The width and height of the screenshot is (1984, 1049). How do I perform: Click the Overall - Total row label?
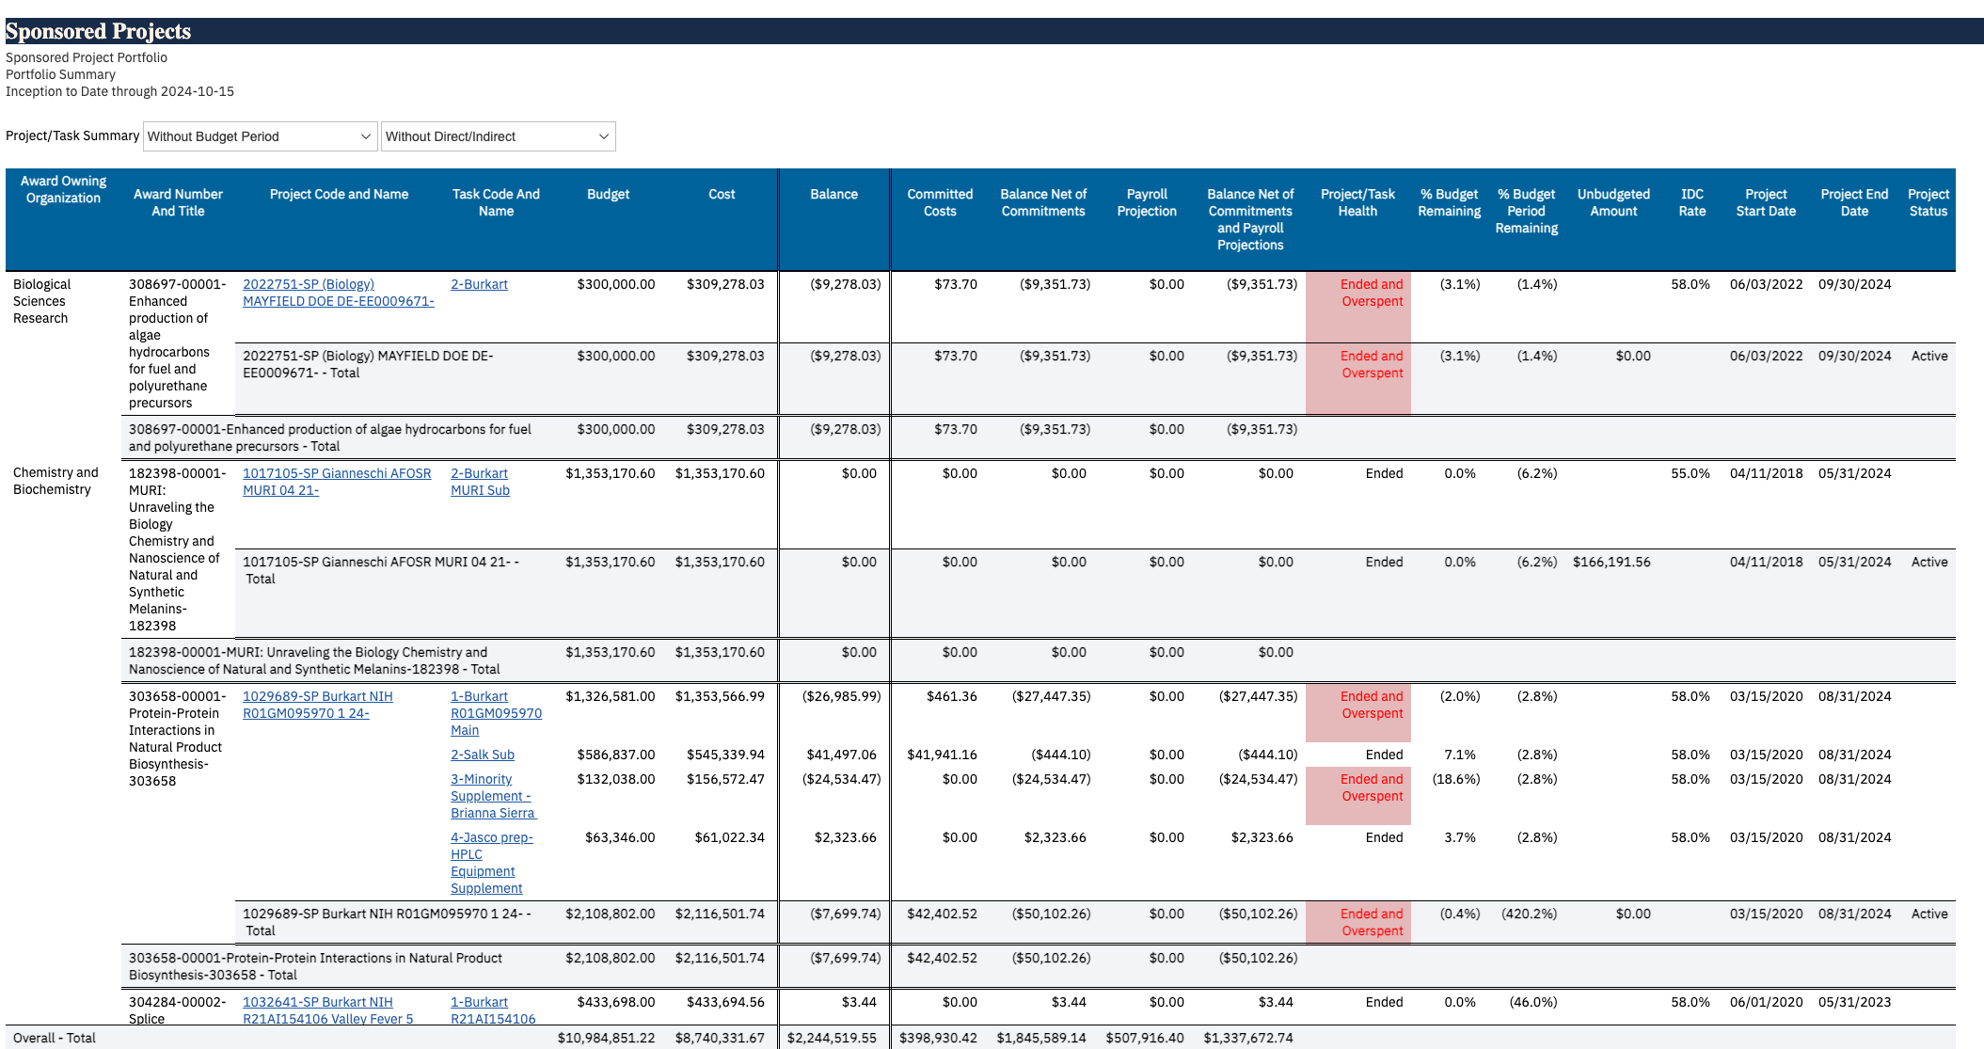click(55, 1038)
